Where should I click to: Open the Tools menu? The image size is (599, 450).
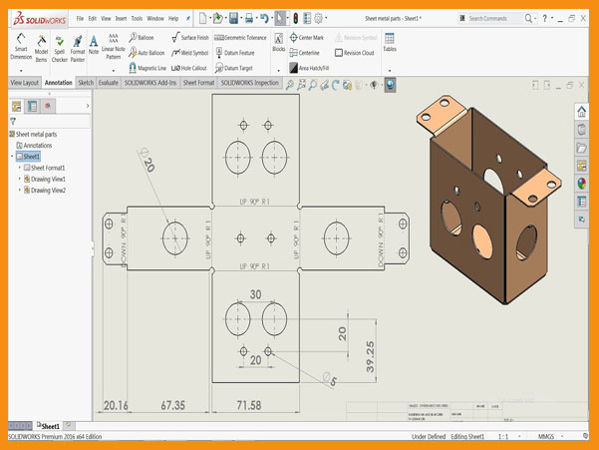(137, 18)
